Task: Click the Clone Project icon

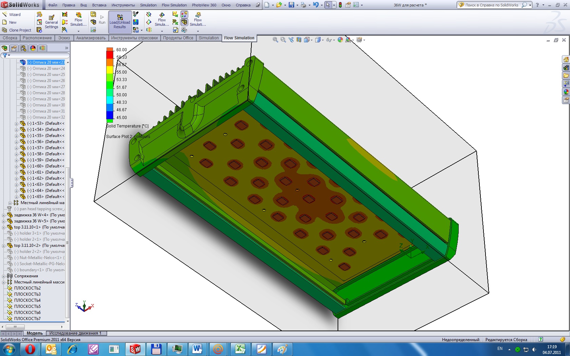Action: [x=5, y=30]
